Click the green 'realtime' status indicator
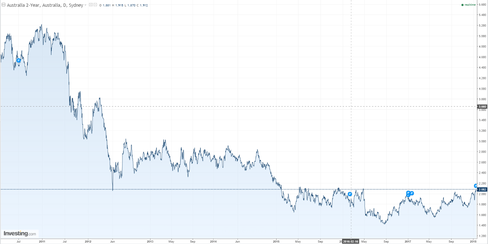Screen dimensions: 488x244 469,5
